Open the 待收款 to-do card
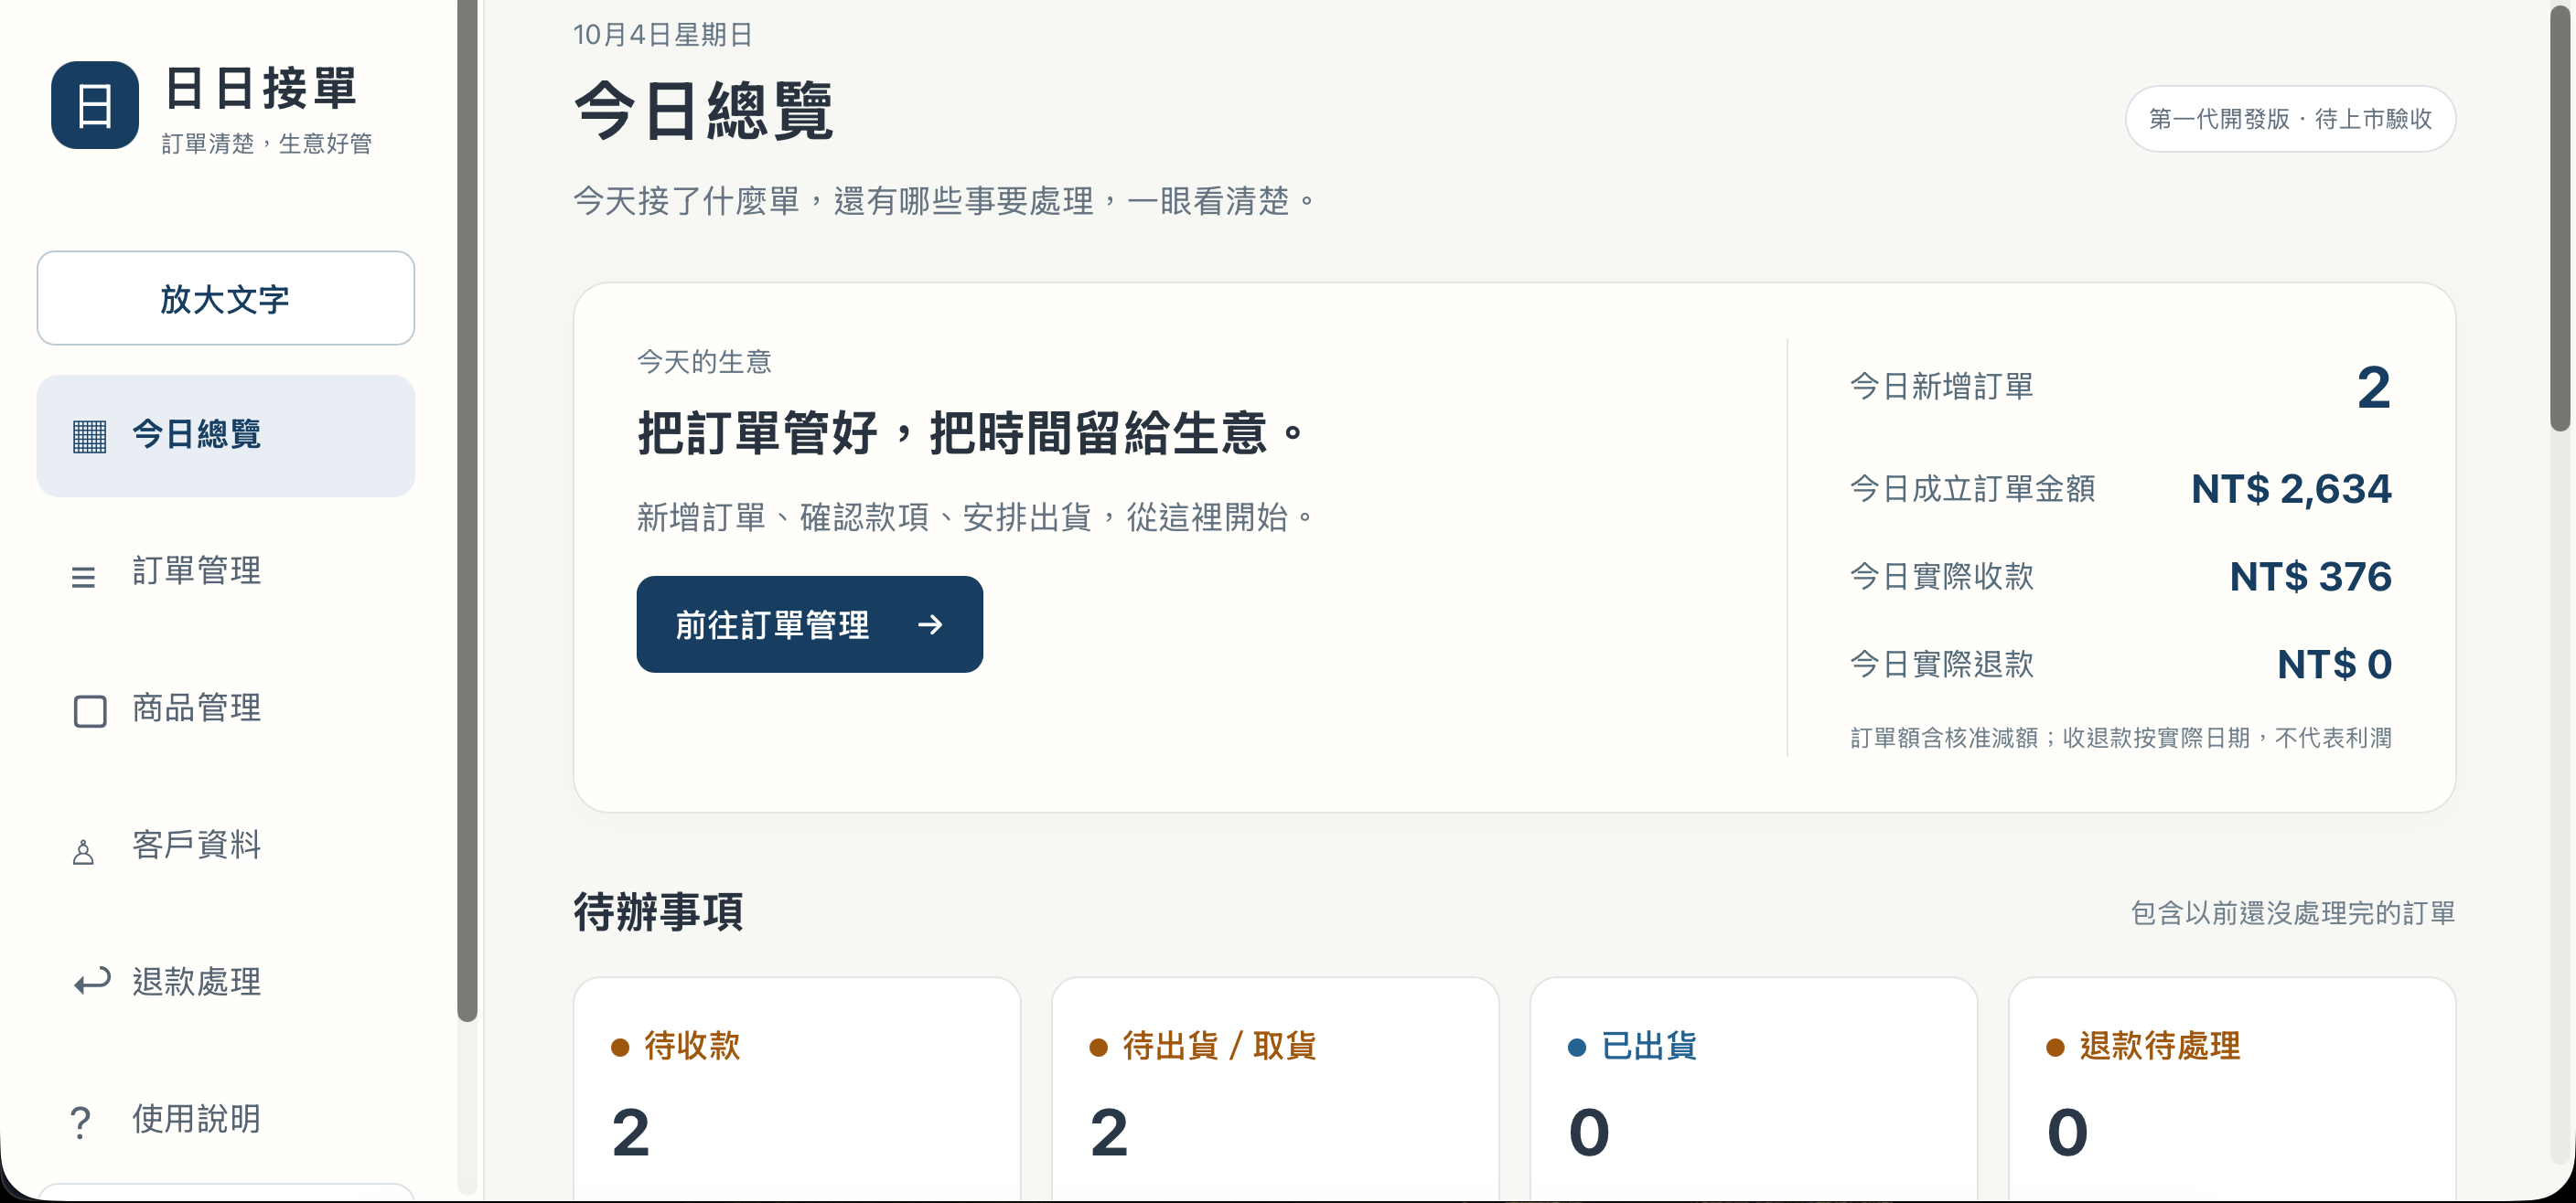The height and width of the screenshot is (1203, 2576). click(797, 1089)
